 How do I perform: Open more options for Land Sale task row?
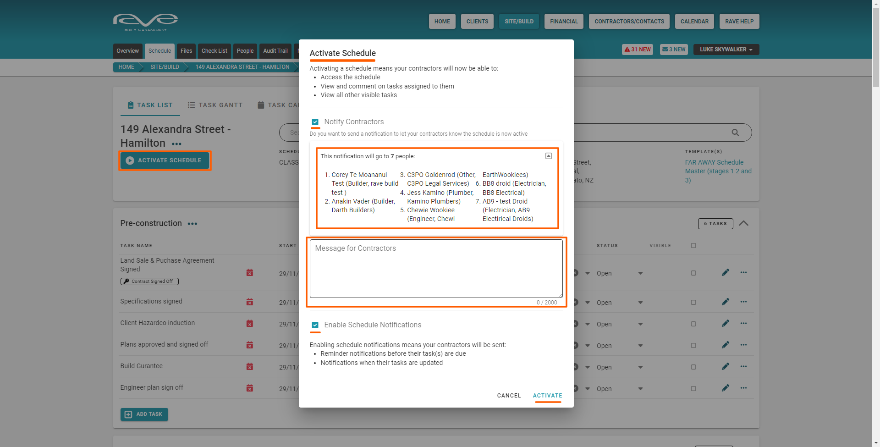(743, 272)
